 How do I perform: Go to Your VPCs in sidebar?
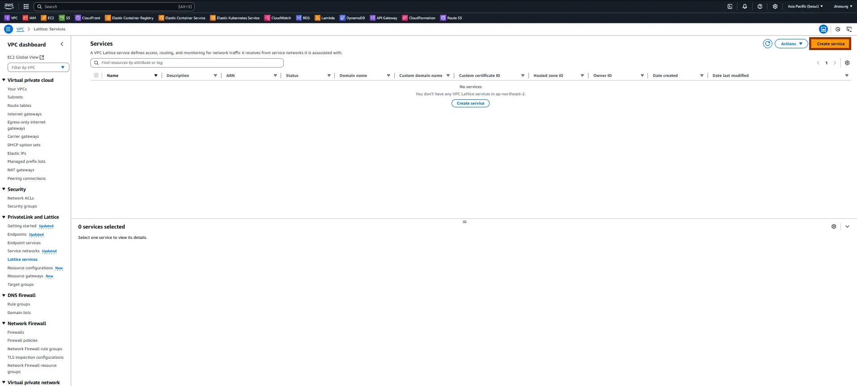[17, 89]
